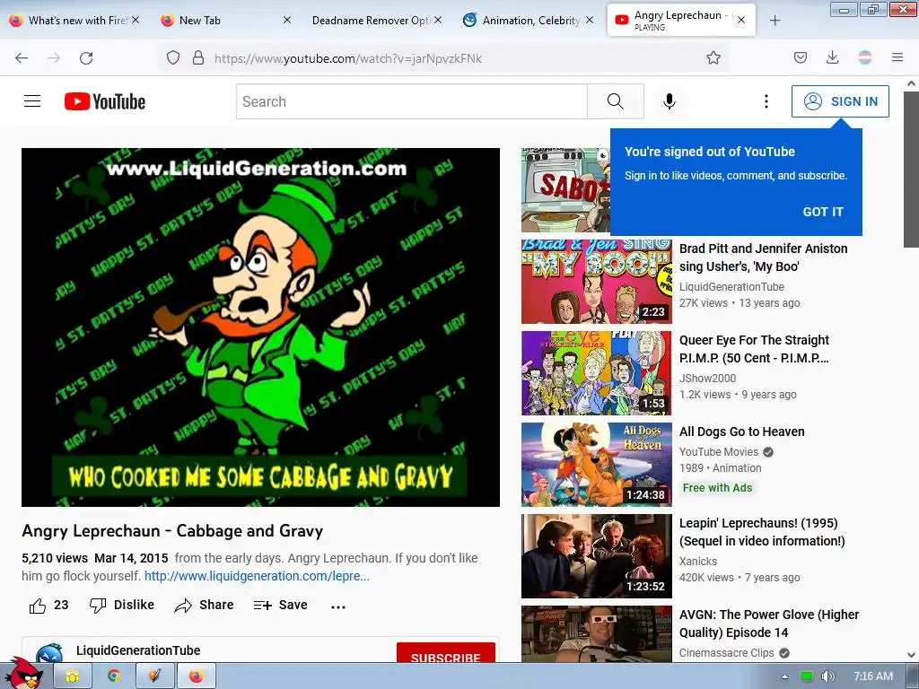Open Deadname Remover extension icon
The image size is (919, 689).
(864, 57)
